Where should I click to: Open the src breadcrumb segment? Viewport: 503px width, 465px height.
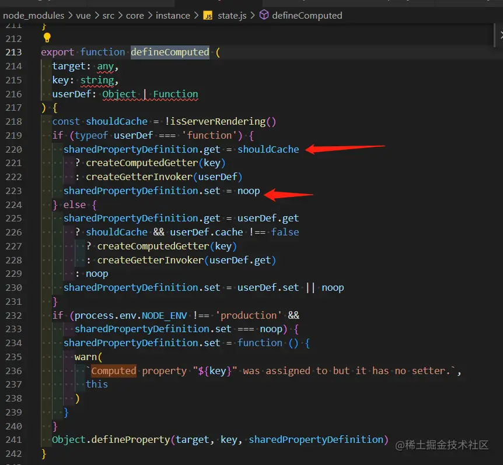tap(109, 15)
